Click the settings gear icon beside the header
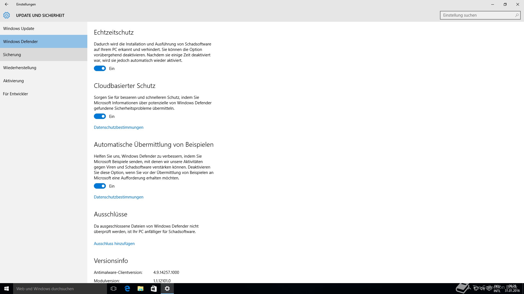The image size is (524, 294). coord(7,15)
